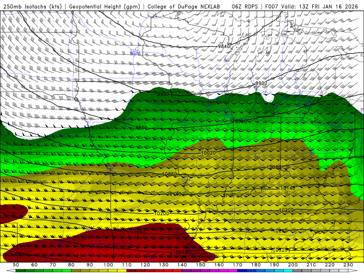Click the '220' color scale label
This screenshot has width=364, height=273.
click(329, 265)
